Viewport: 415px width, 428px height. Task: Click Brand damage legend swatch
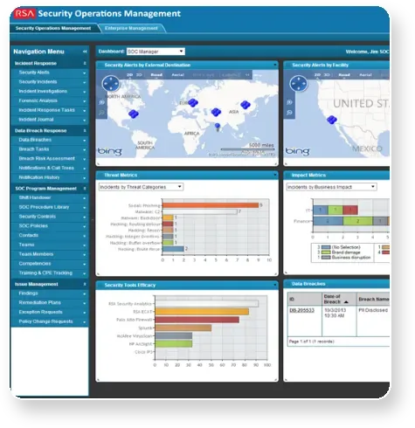pyautogui.click(x=326, y=252)
